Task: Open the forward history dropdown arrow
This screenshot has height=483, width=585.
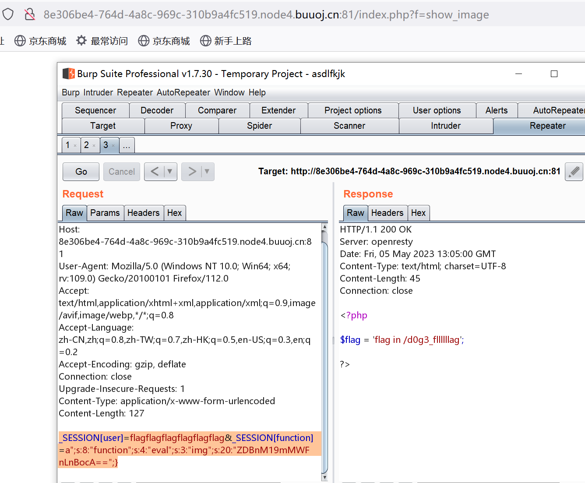Action: click(207, 172)
